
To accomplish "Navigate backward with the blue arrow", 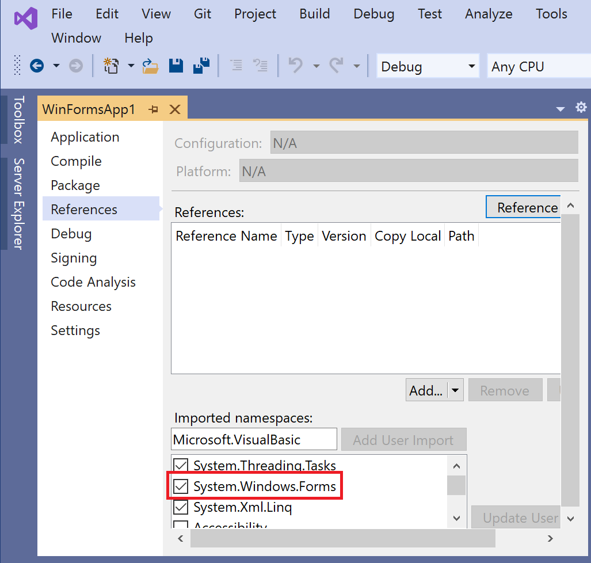I will (x=37, y=66).
